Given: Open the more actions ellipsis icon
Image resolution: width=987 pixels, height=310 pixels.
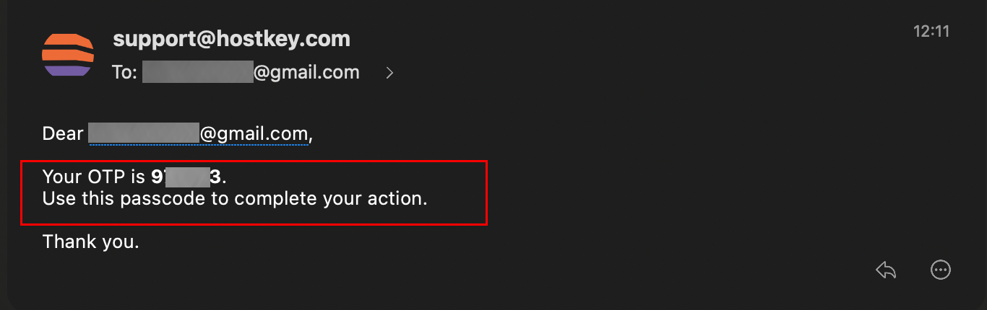Looking at the screenshot, I should coord(941,270).
